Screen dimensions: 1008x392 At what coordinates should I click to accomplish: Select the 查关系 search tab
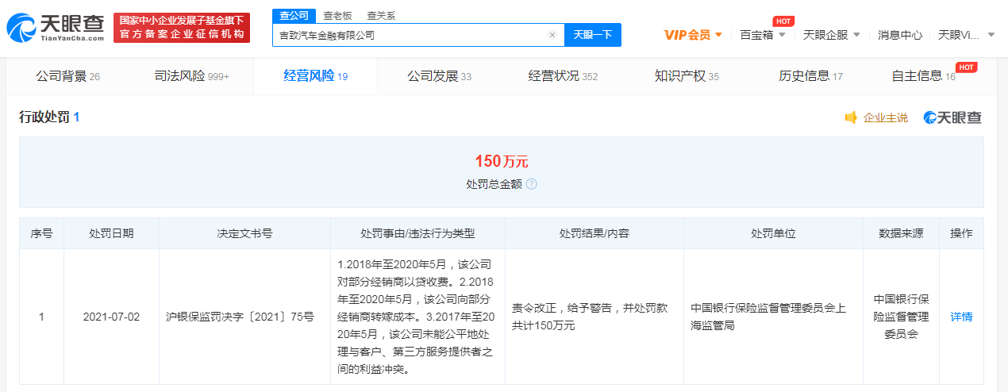[x=381, y=16]
